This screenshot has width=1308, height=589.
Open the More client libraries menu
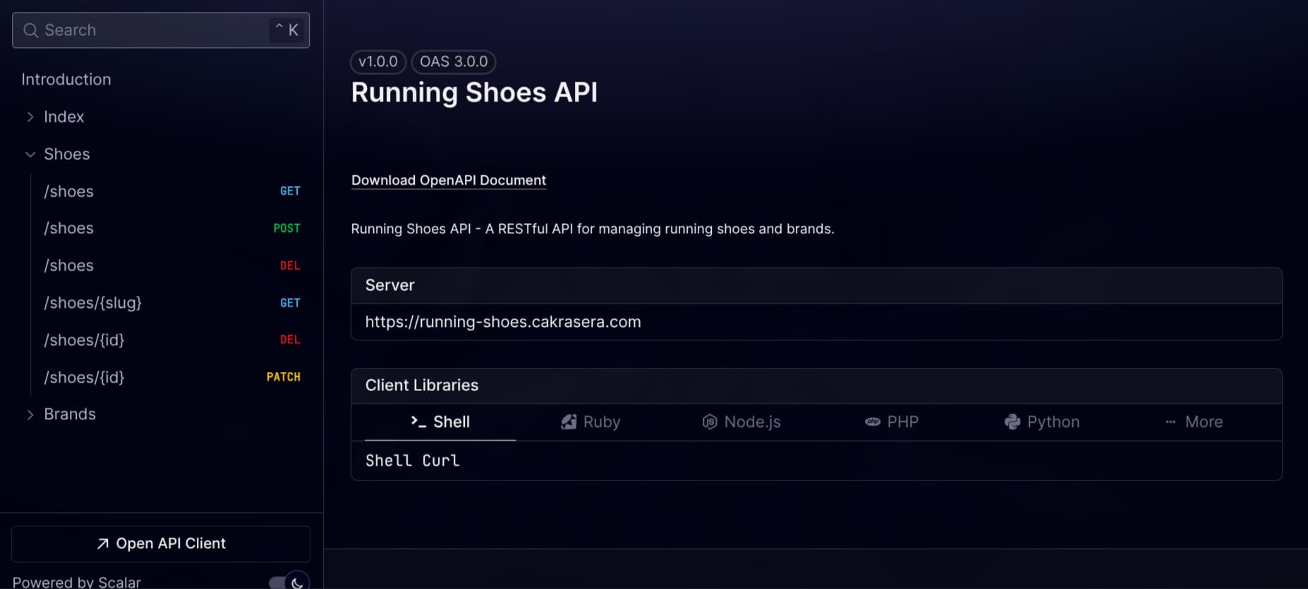pos(1194,422)
